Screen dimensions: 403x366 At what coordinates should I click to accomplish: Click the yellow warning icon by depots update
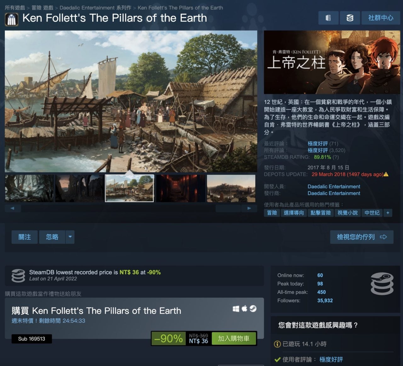pos(386,174)
